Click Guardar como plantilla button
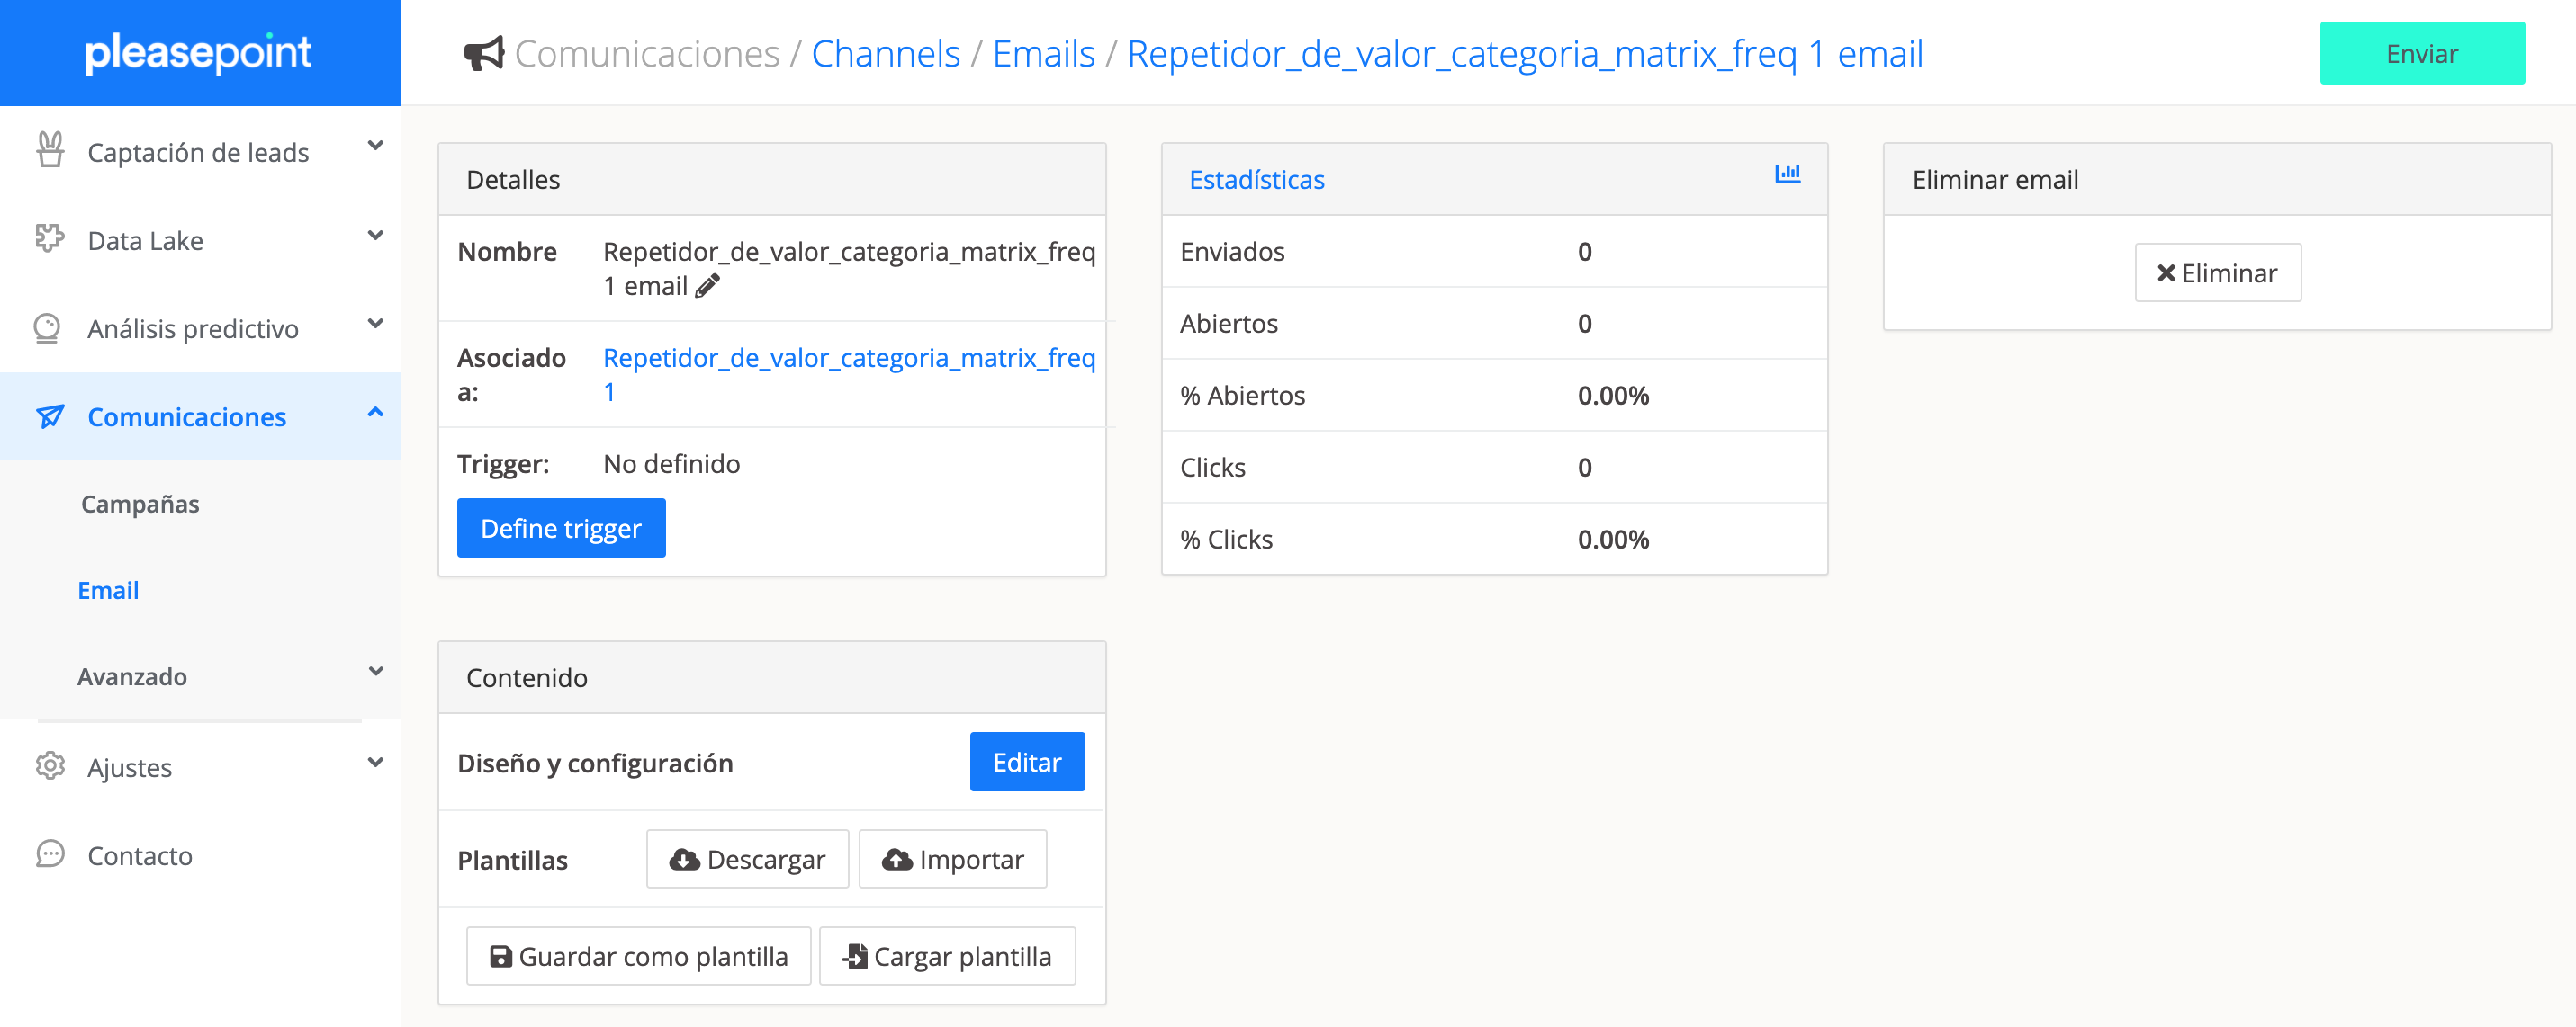The width and height of the screenshot is (2576, 1027). [x=638, y=956]
